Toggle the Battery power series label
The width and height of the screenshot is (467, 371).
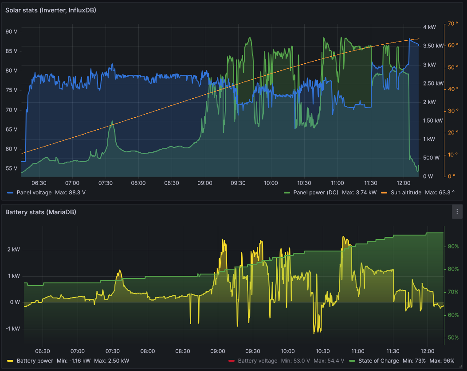tap(35, 361)
